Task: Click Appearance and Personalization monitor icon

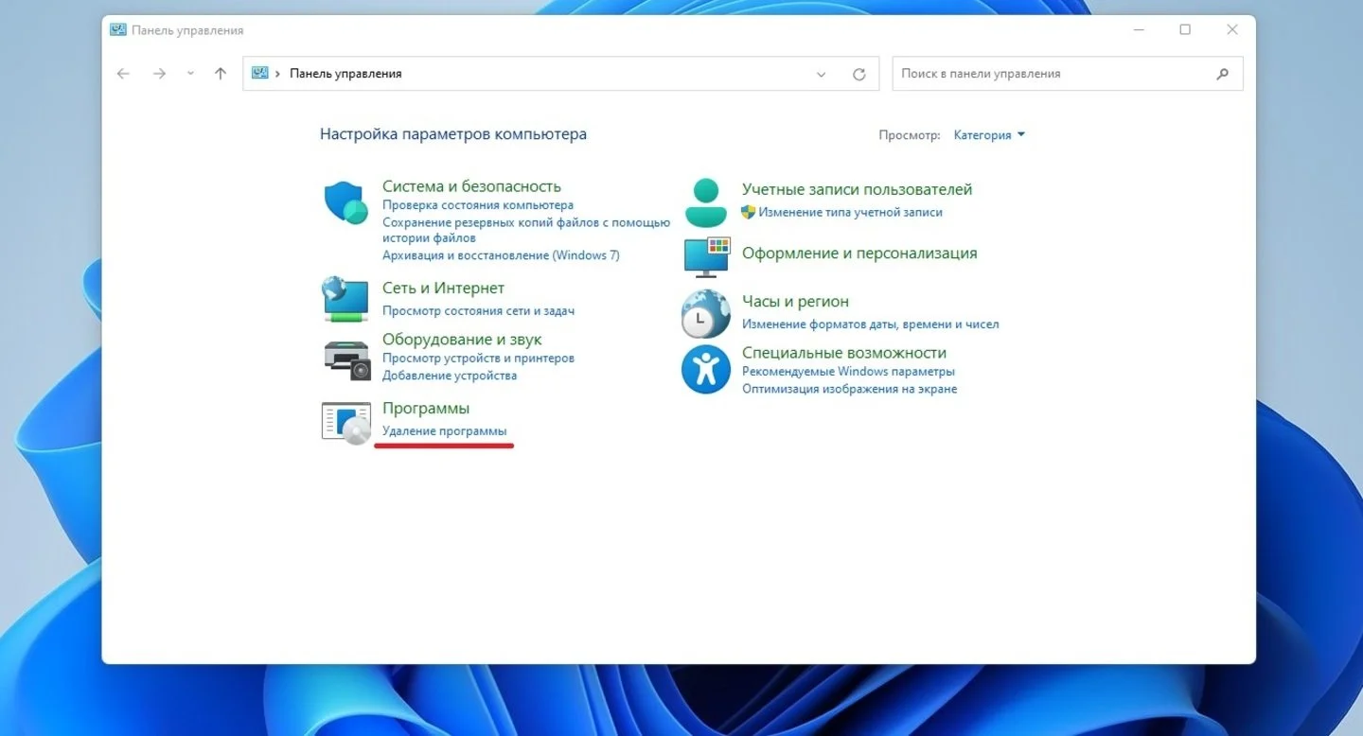Action: (707, 257)
